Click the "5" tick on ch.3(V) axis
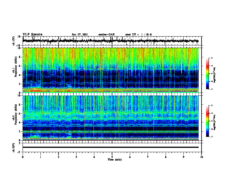Screen dimensions: 227x176 20,143
